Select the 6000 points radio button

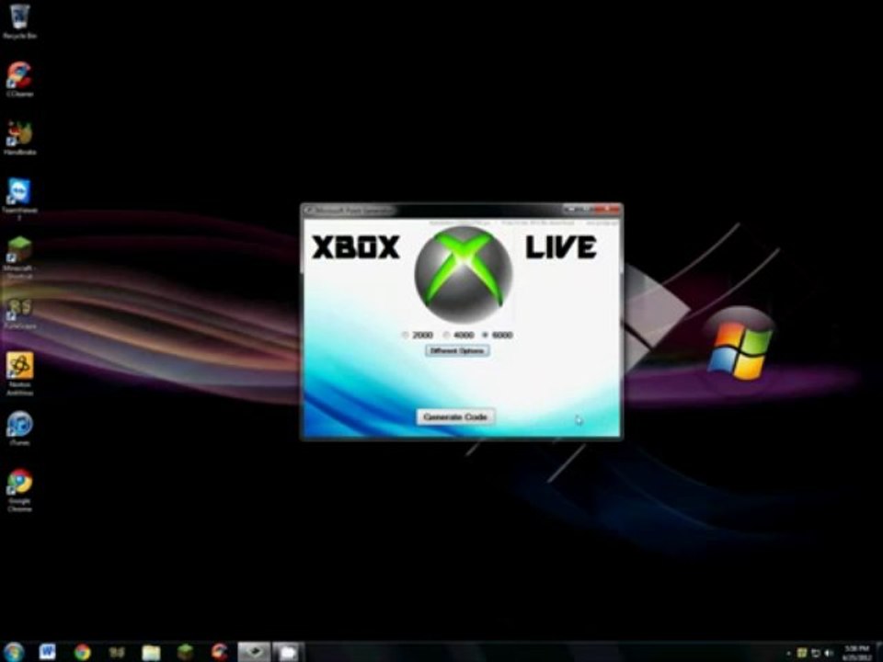click(485, 335)
